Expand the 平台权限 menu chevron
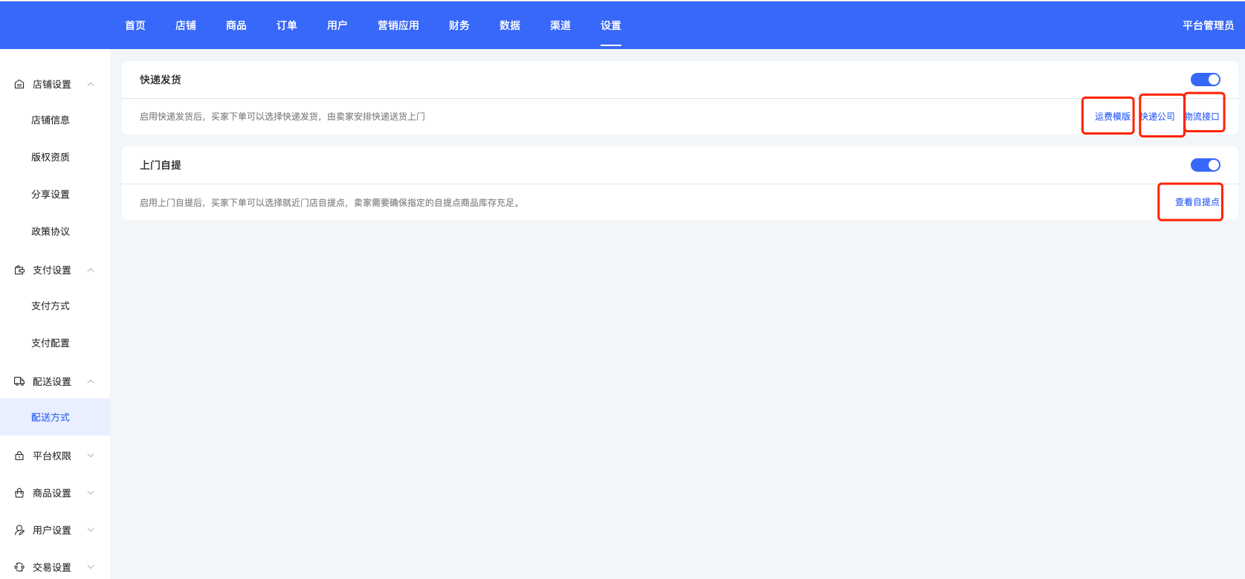This screenshot has width=1245, height=579. point(91,456)
